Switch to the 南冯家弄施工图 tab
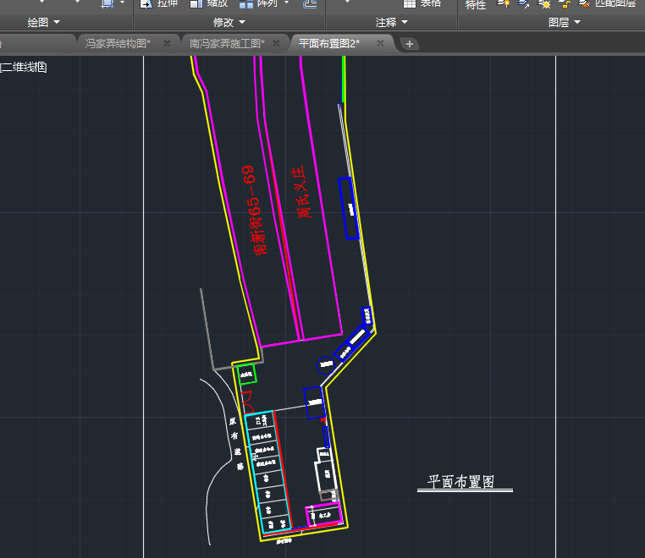Screen dimensions: 645x558 click(x=227, y=43)
